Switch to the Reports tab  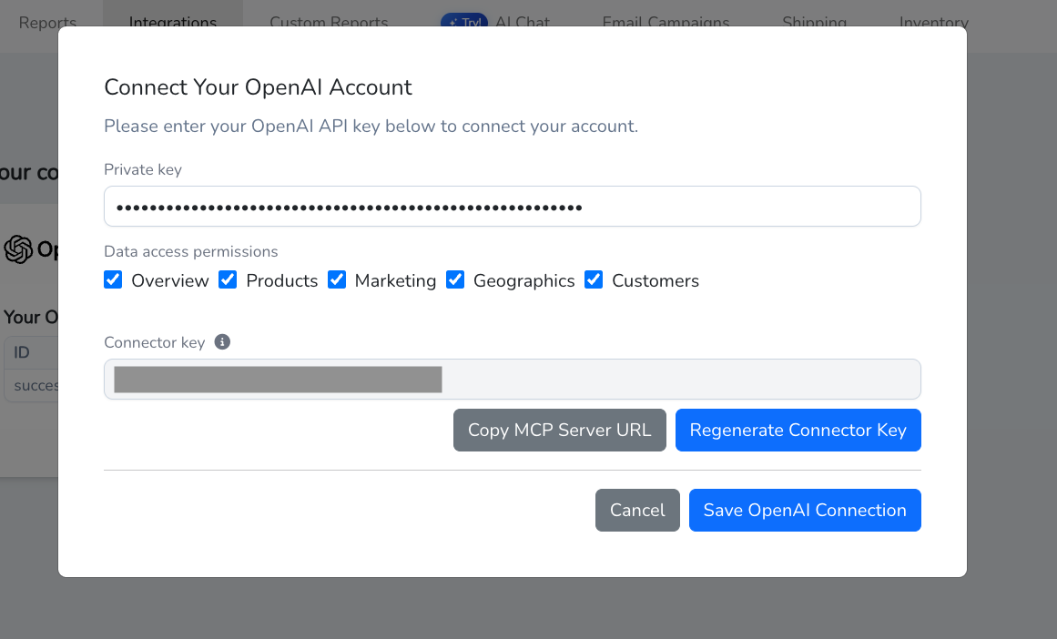[x=48, y=22]
